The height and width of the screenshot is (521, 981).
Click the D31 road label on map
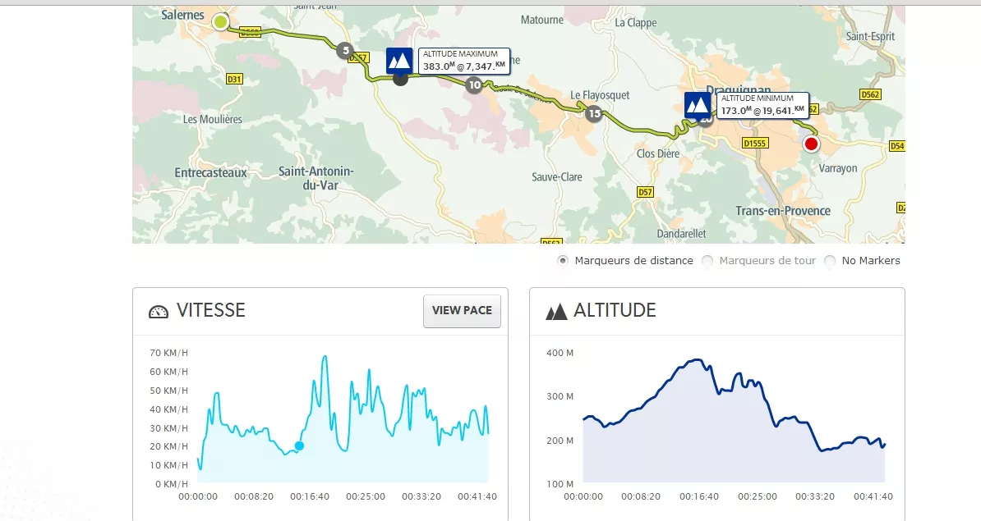(x=234, y=79)
